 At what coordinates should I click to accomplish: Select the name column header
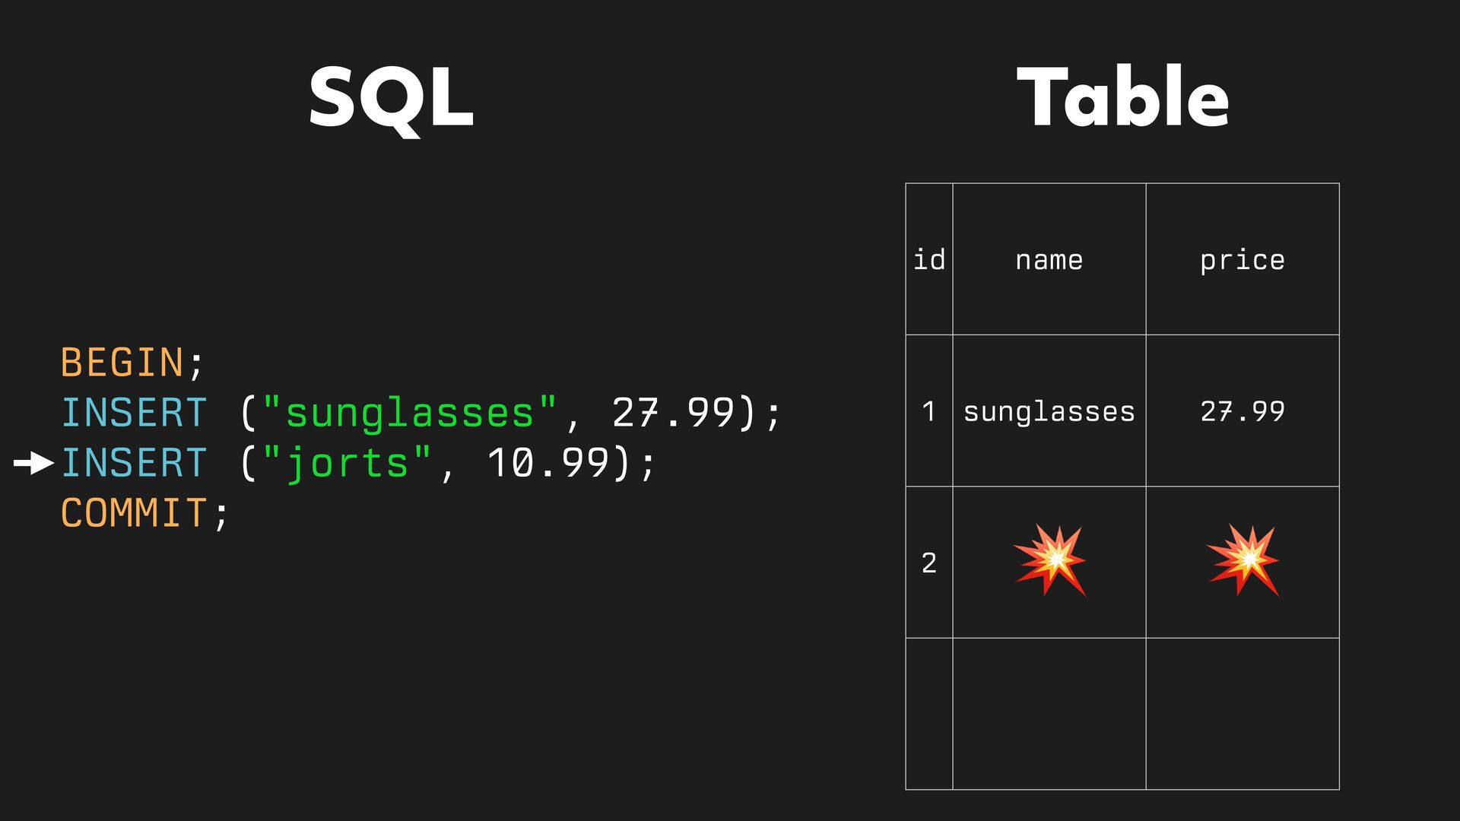click(1049, 260)
